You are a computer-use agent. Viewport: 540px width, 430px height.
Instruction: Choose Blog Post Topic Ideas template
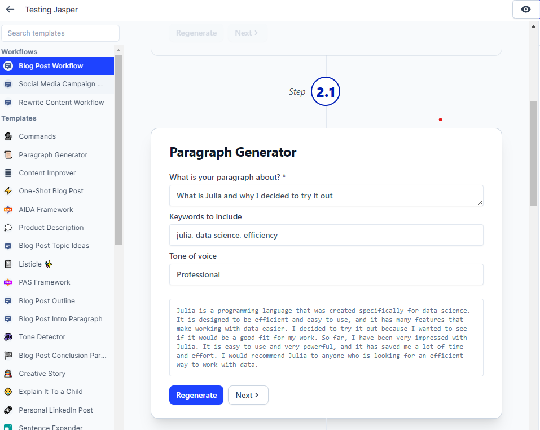57,246
